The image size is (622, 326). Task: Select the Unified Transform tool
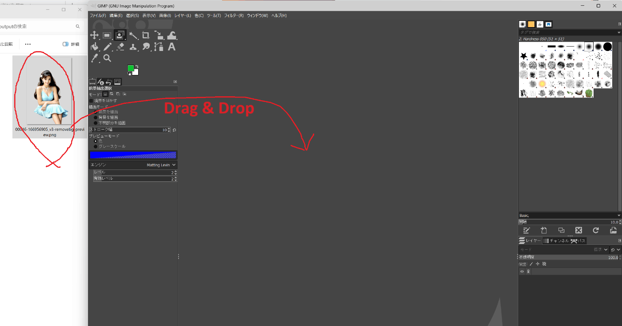pyautogui.click(x=159, y=35)
